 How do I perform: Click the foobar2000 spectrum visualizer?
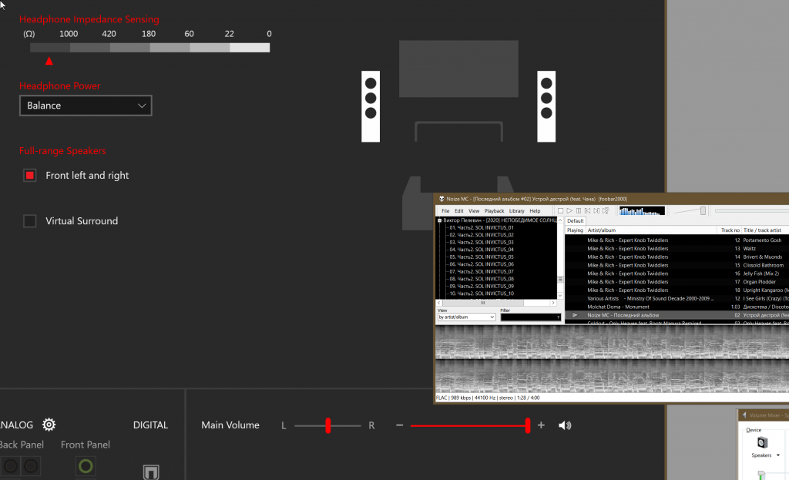[642, 211]
